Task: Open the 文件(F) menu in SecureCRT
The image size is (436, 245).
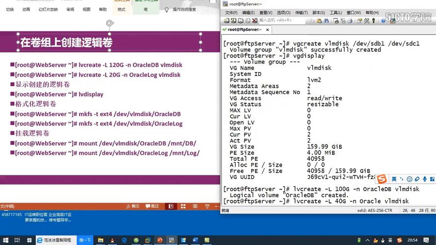Action: [231, 12]
